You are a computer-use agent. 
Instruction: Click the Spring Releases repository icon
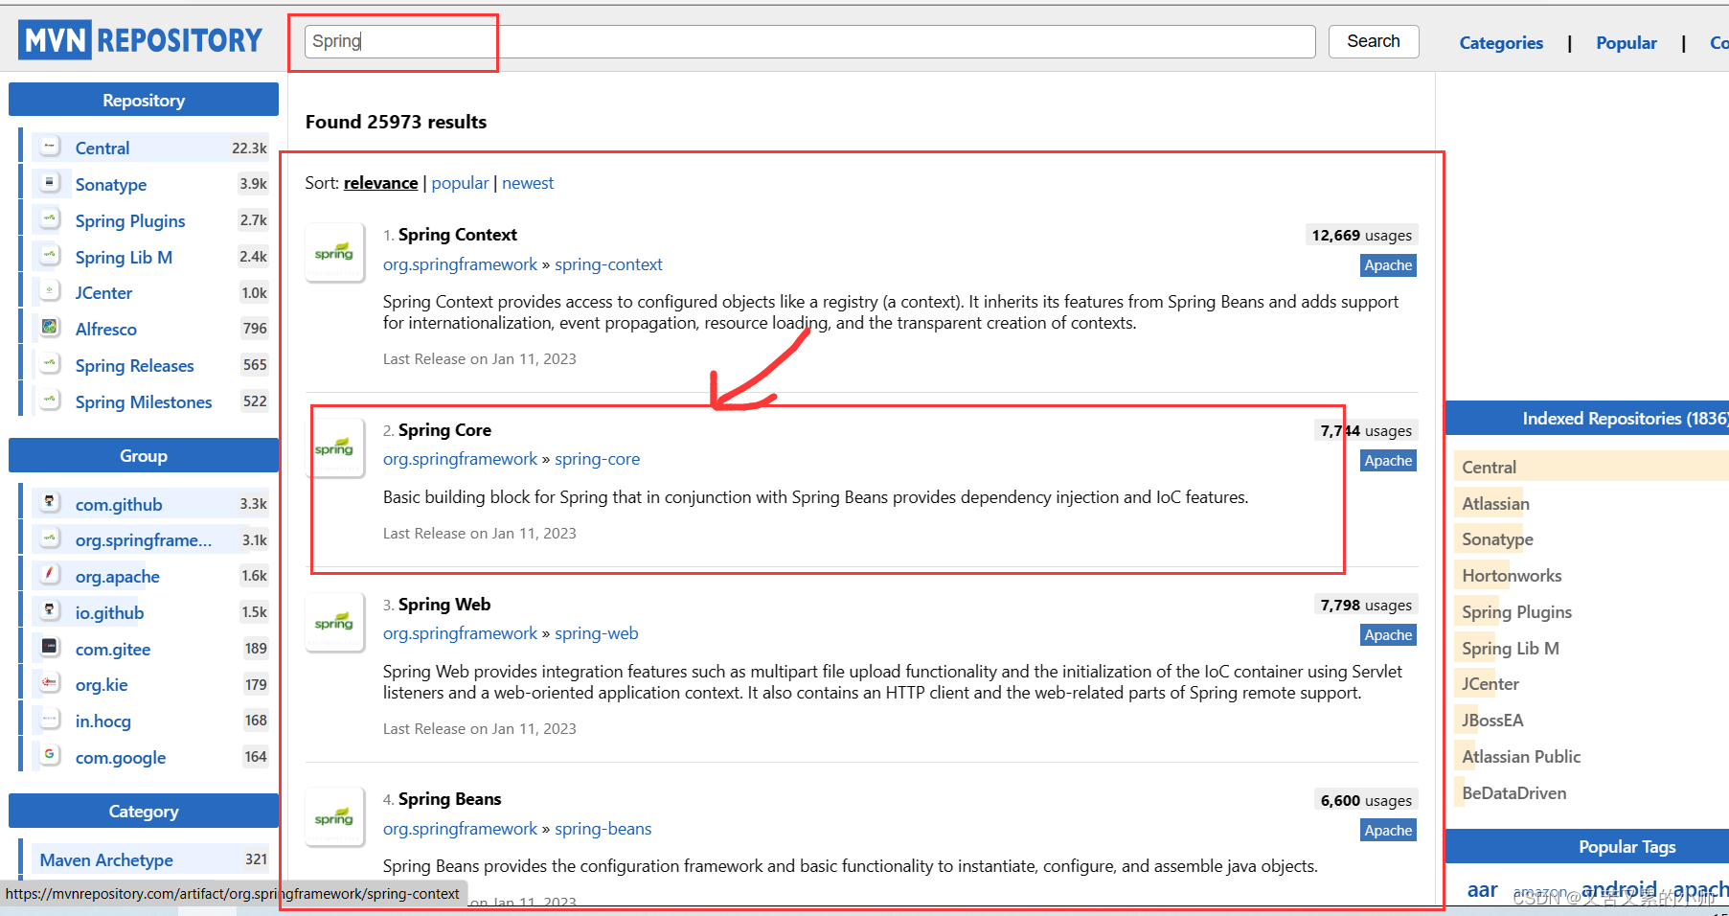50,364
